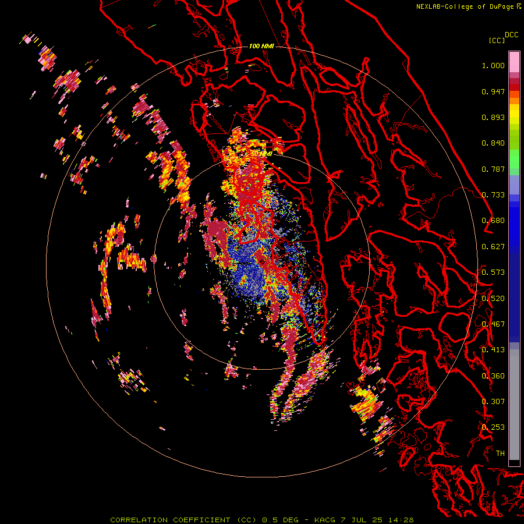Click the DCC label above the color scale
The height and width of the screenshot is (524, 524).
pyautogui.click(x=512, y=35)
